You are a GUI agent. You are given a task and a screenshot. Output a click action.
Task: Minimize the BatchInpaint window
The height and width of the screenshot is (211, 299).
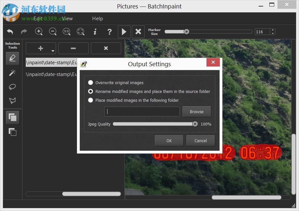[261, 6]
